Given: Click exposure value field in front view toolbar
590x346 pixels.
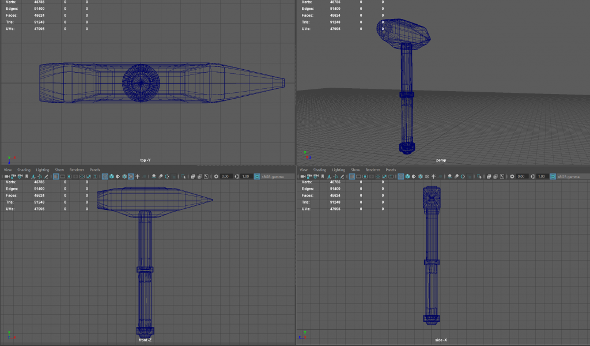Looking at the screenshot, I should click(x=225, y=176).
